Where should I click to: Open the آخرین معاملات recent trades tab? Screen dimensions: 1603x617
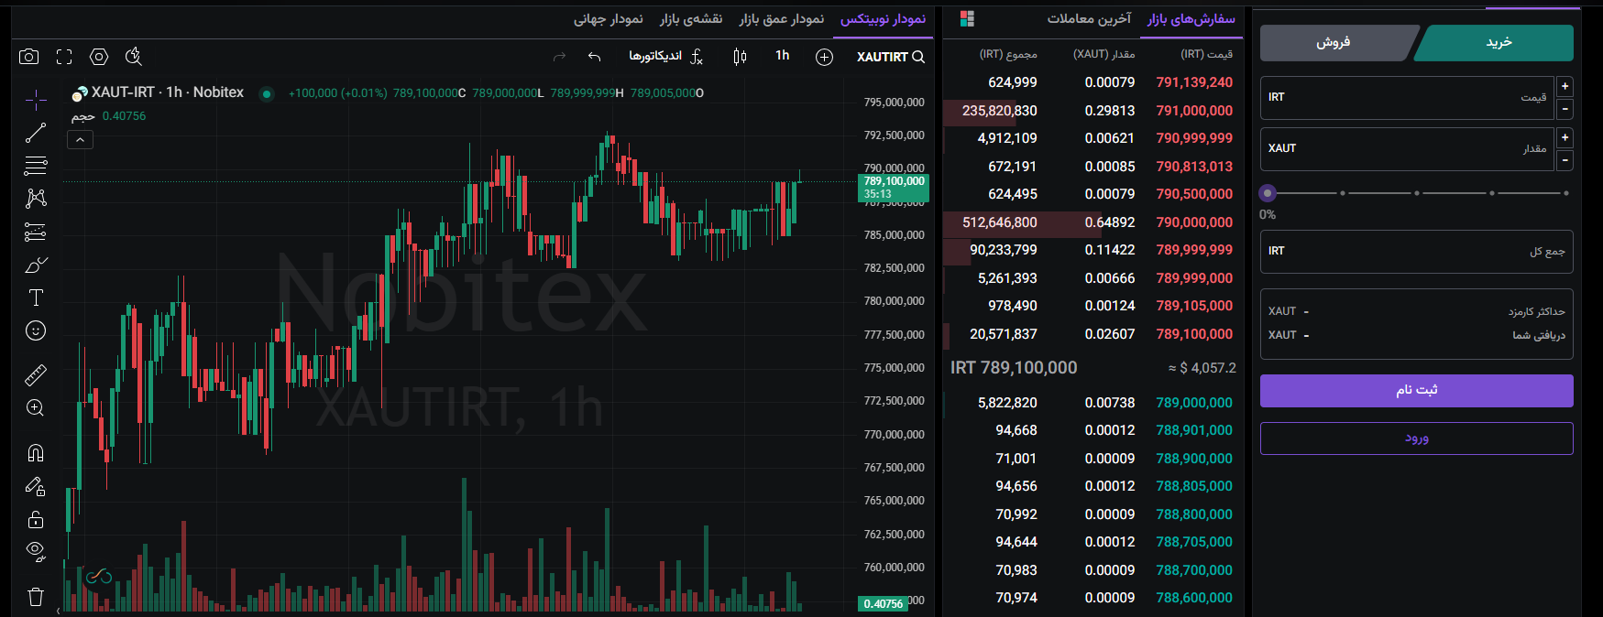(x=1090, y=19)
